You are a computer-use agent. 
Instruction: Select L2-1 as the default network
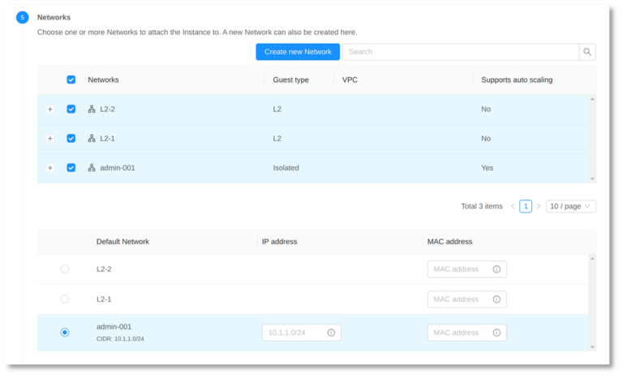pos(65,299)
